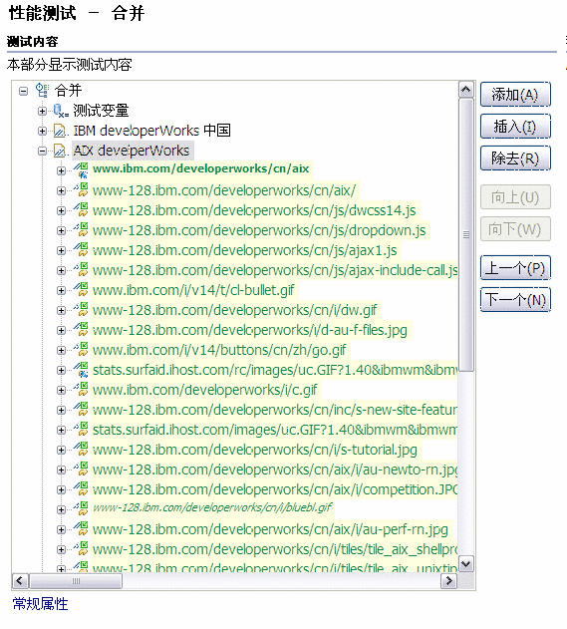The height and width of the screenshot is (629, 567).
Task: Click the 测试变量 variables icon
Action: [x=61, y=111]
